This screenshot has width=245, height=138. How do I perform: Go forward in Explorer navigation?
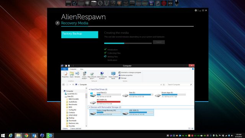point(67,84)
